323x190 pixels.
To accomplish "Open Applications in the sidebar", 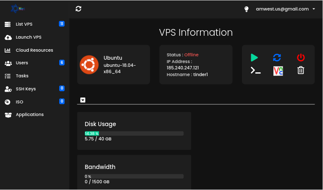I will (x=29, y=114).
